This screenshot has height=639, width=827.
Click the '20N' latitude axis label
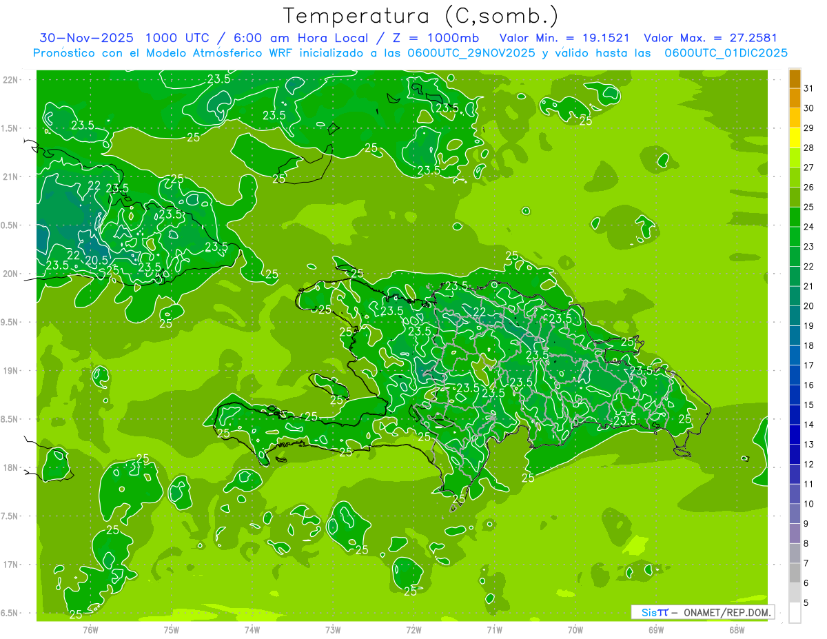12,274
